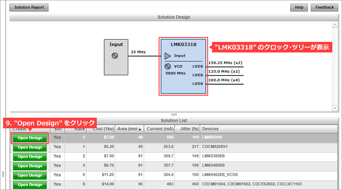Open Design for LMK03318 row
Screen dimensions: 342x190
pos(30,138)
